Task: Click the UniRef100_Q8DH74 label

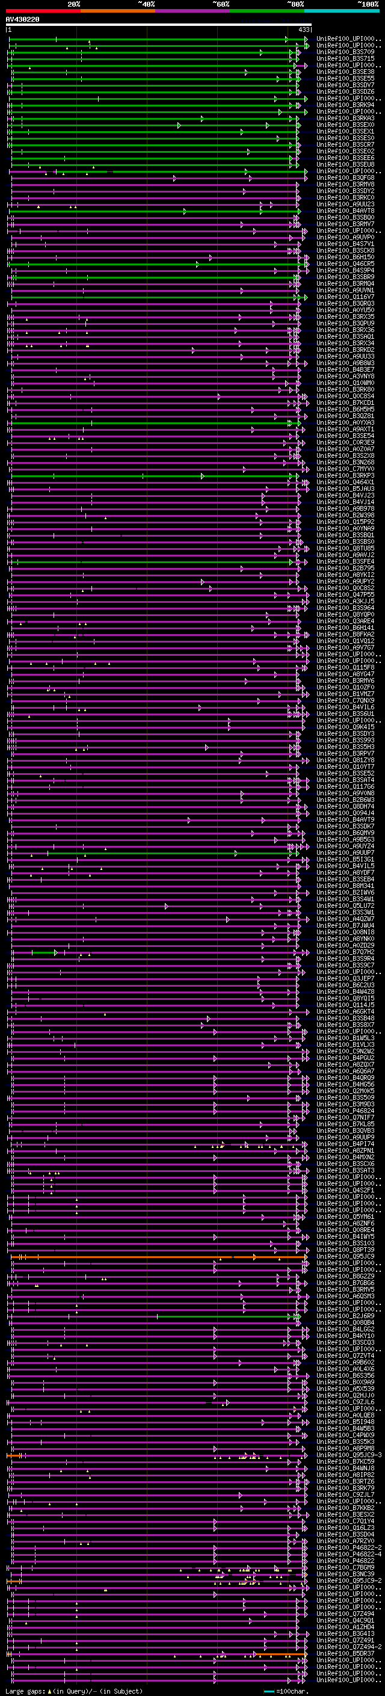Action: tap(345, 806)
